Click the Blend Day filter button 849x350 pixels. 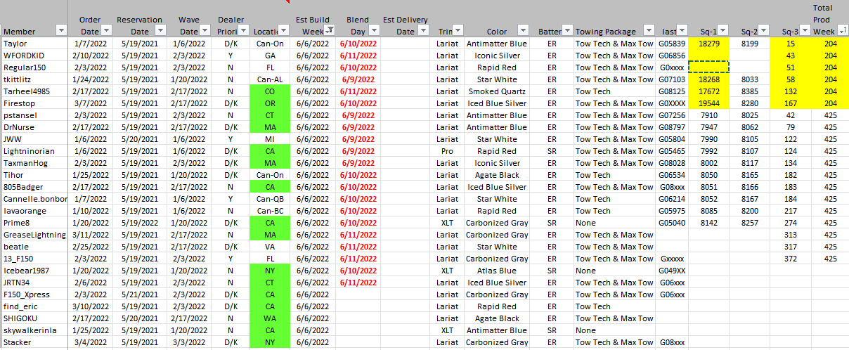pos(374,30)
